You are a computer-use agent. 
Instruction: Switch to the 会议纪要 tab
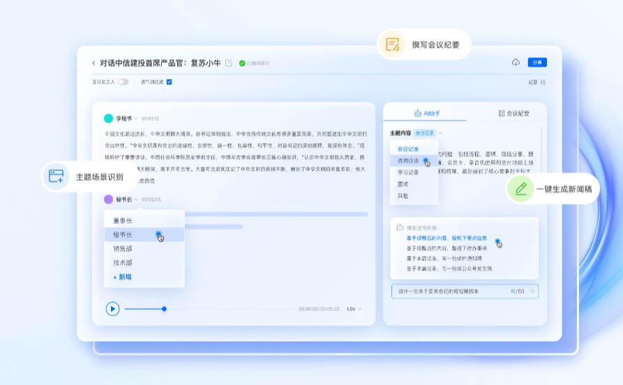[x=513, y=113]
